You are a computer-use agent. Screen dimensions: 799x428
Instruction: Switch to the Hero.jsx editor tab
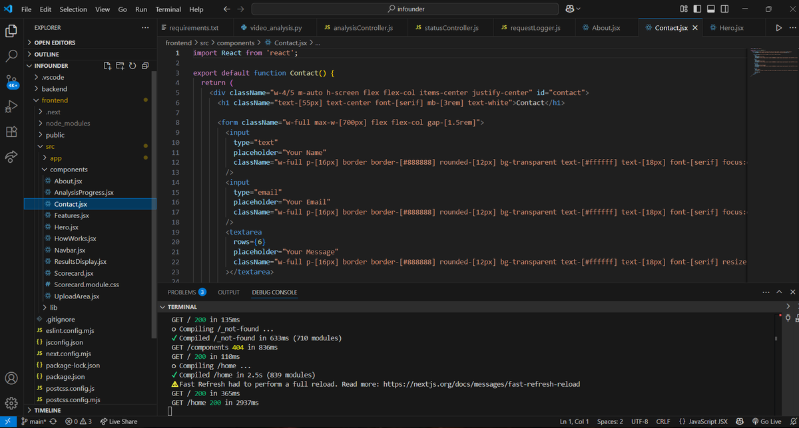tap(731, 28)
